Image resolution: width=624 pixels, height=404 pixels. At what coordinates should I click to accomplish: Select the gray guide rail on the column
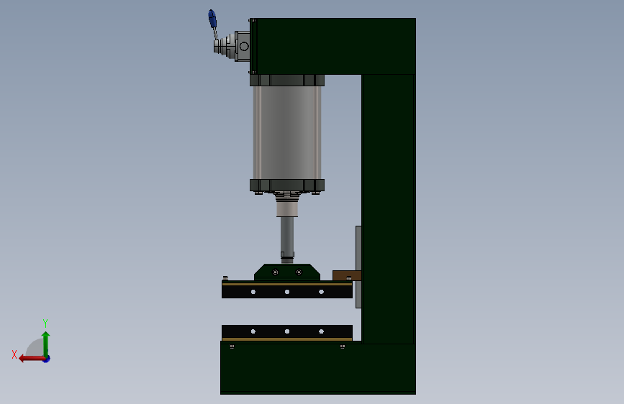(358, 267)
